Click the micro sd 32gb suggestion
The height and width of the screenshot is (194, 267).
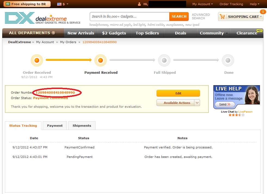[121, 25]
